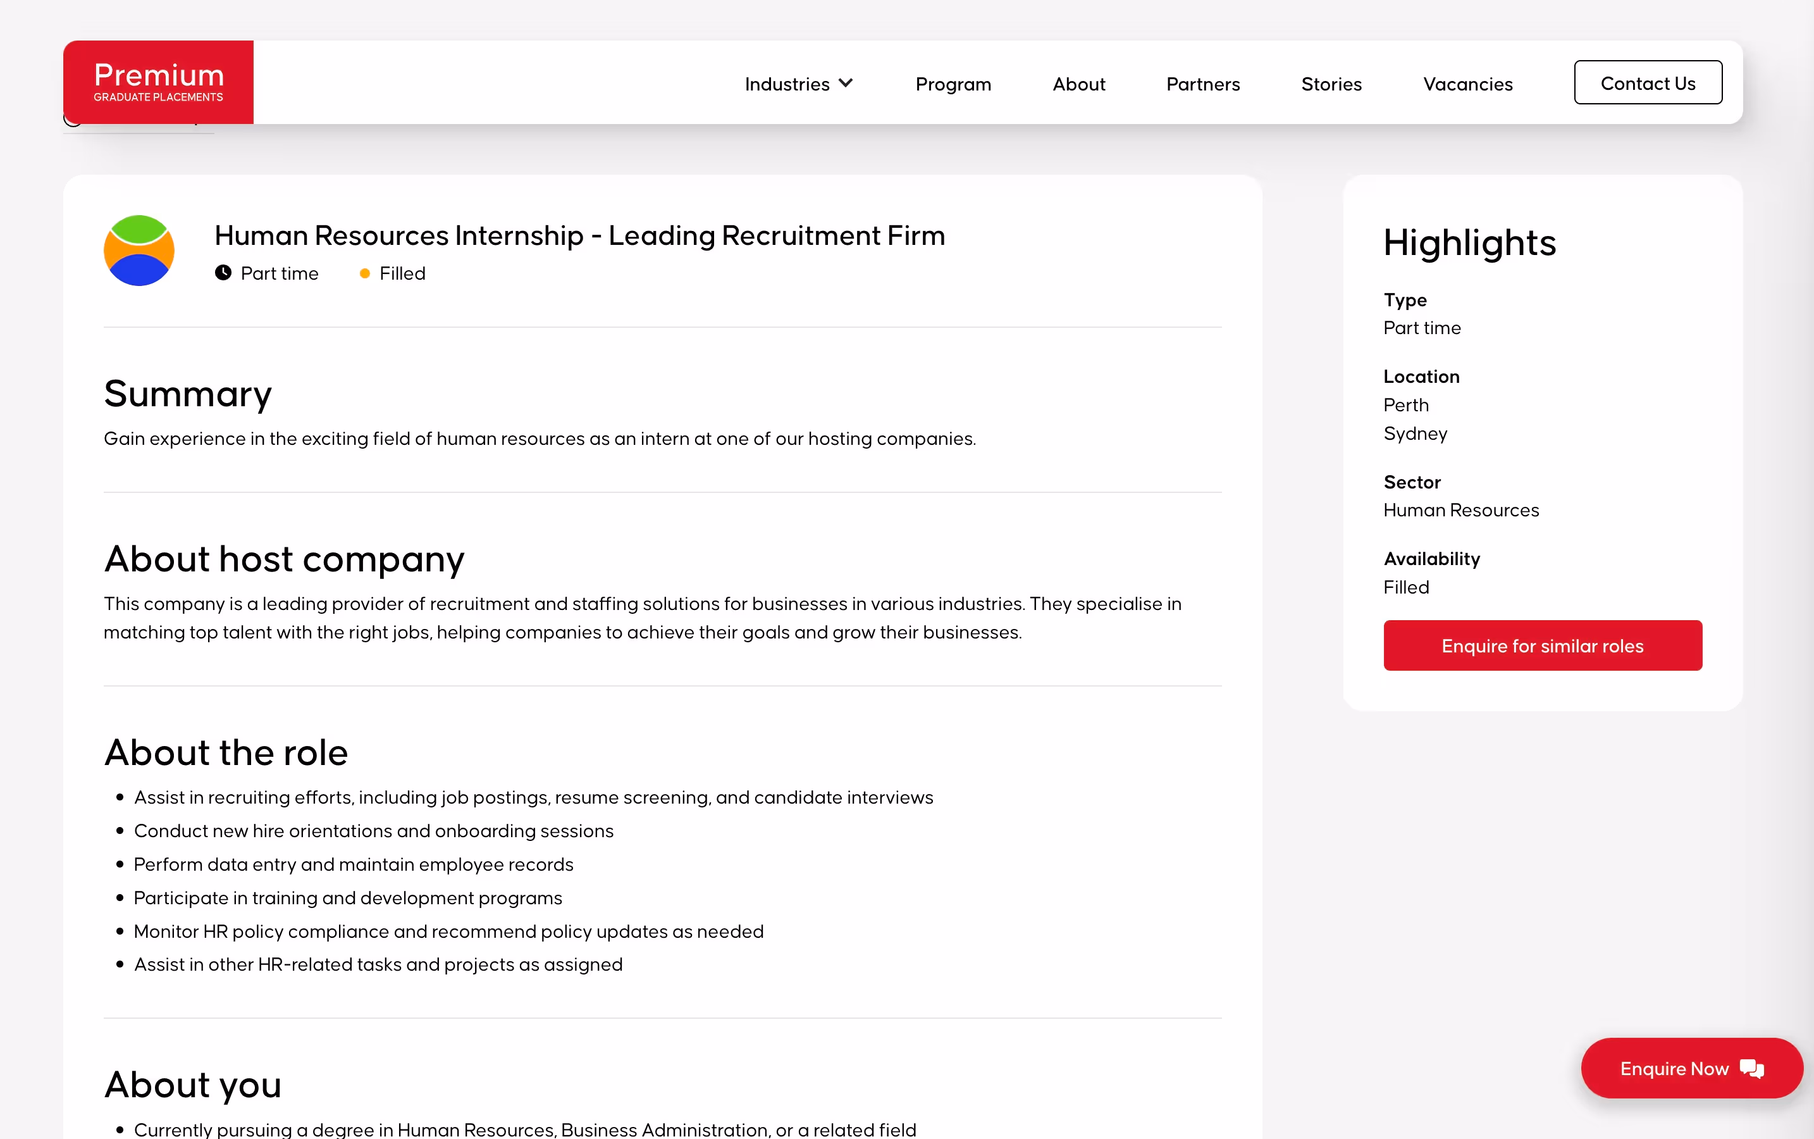Click the Highlights heading
This screenshot has height=1139, width=1814.
click(1469, 242)
